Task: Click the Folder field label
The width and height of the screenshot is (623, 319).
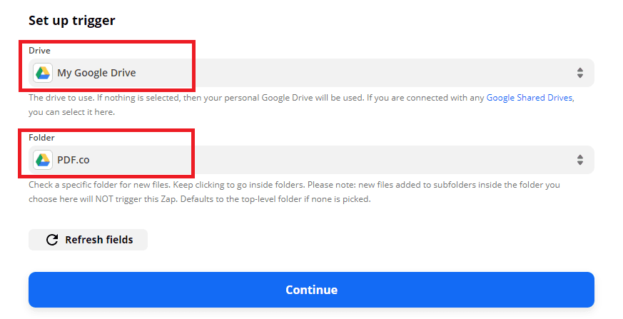Action: 41,137
